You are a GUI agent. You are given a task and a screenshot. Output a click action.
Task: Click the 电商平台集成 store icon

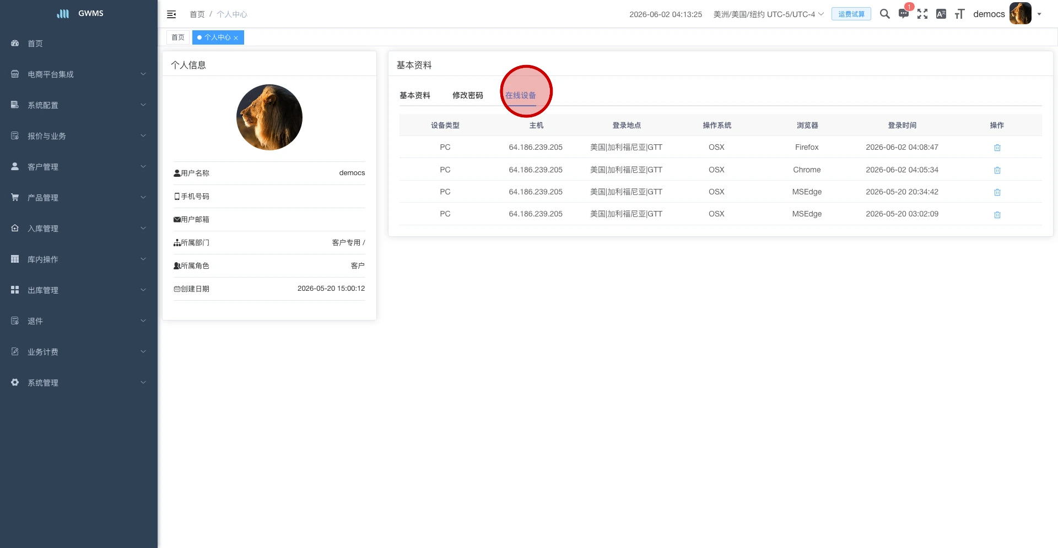[15, 74]
